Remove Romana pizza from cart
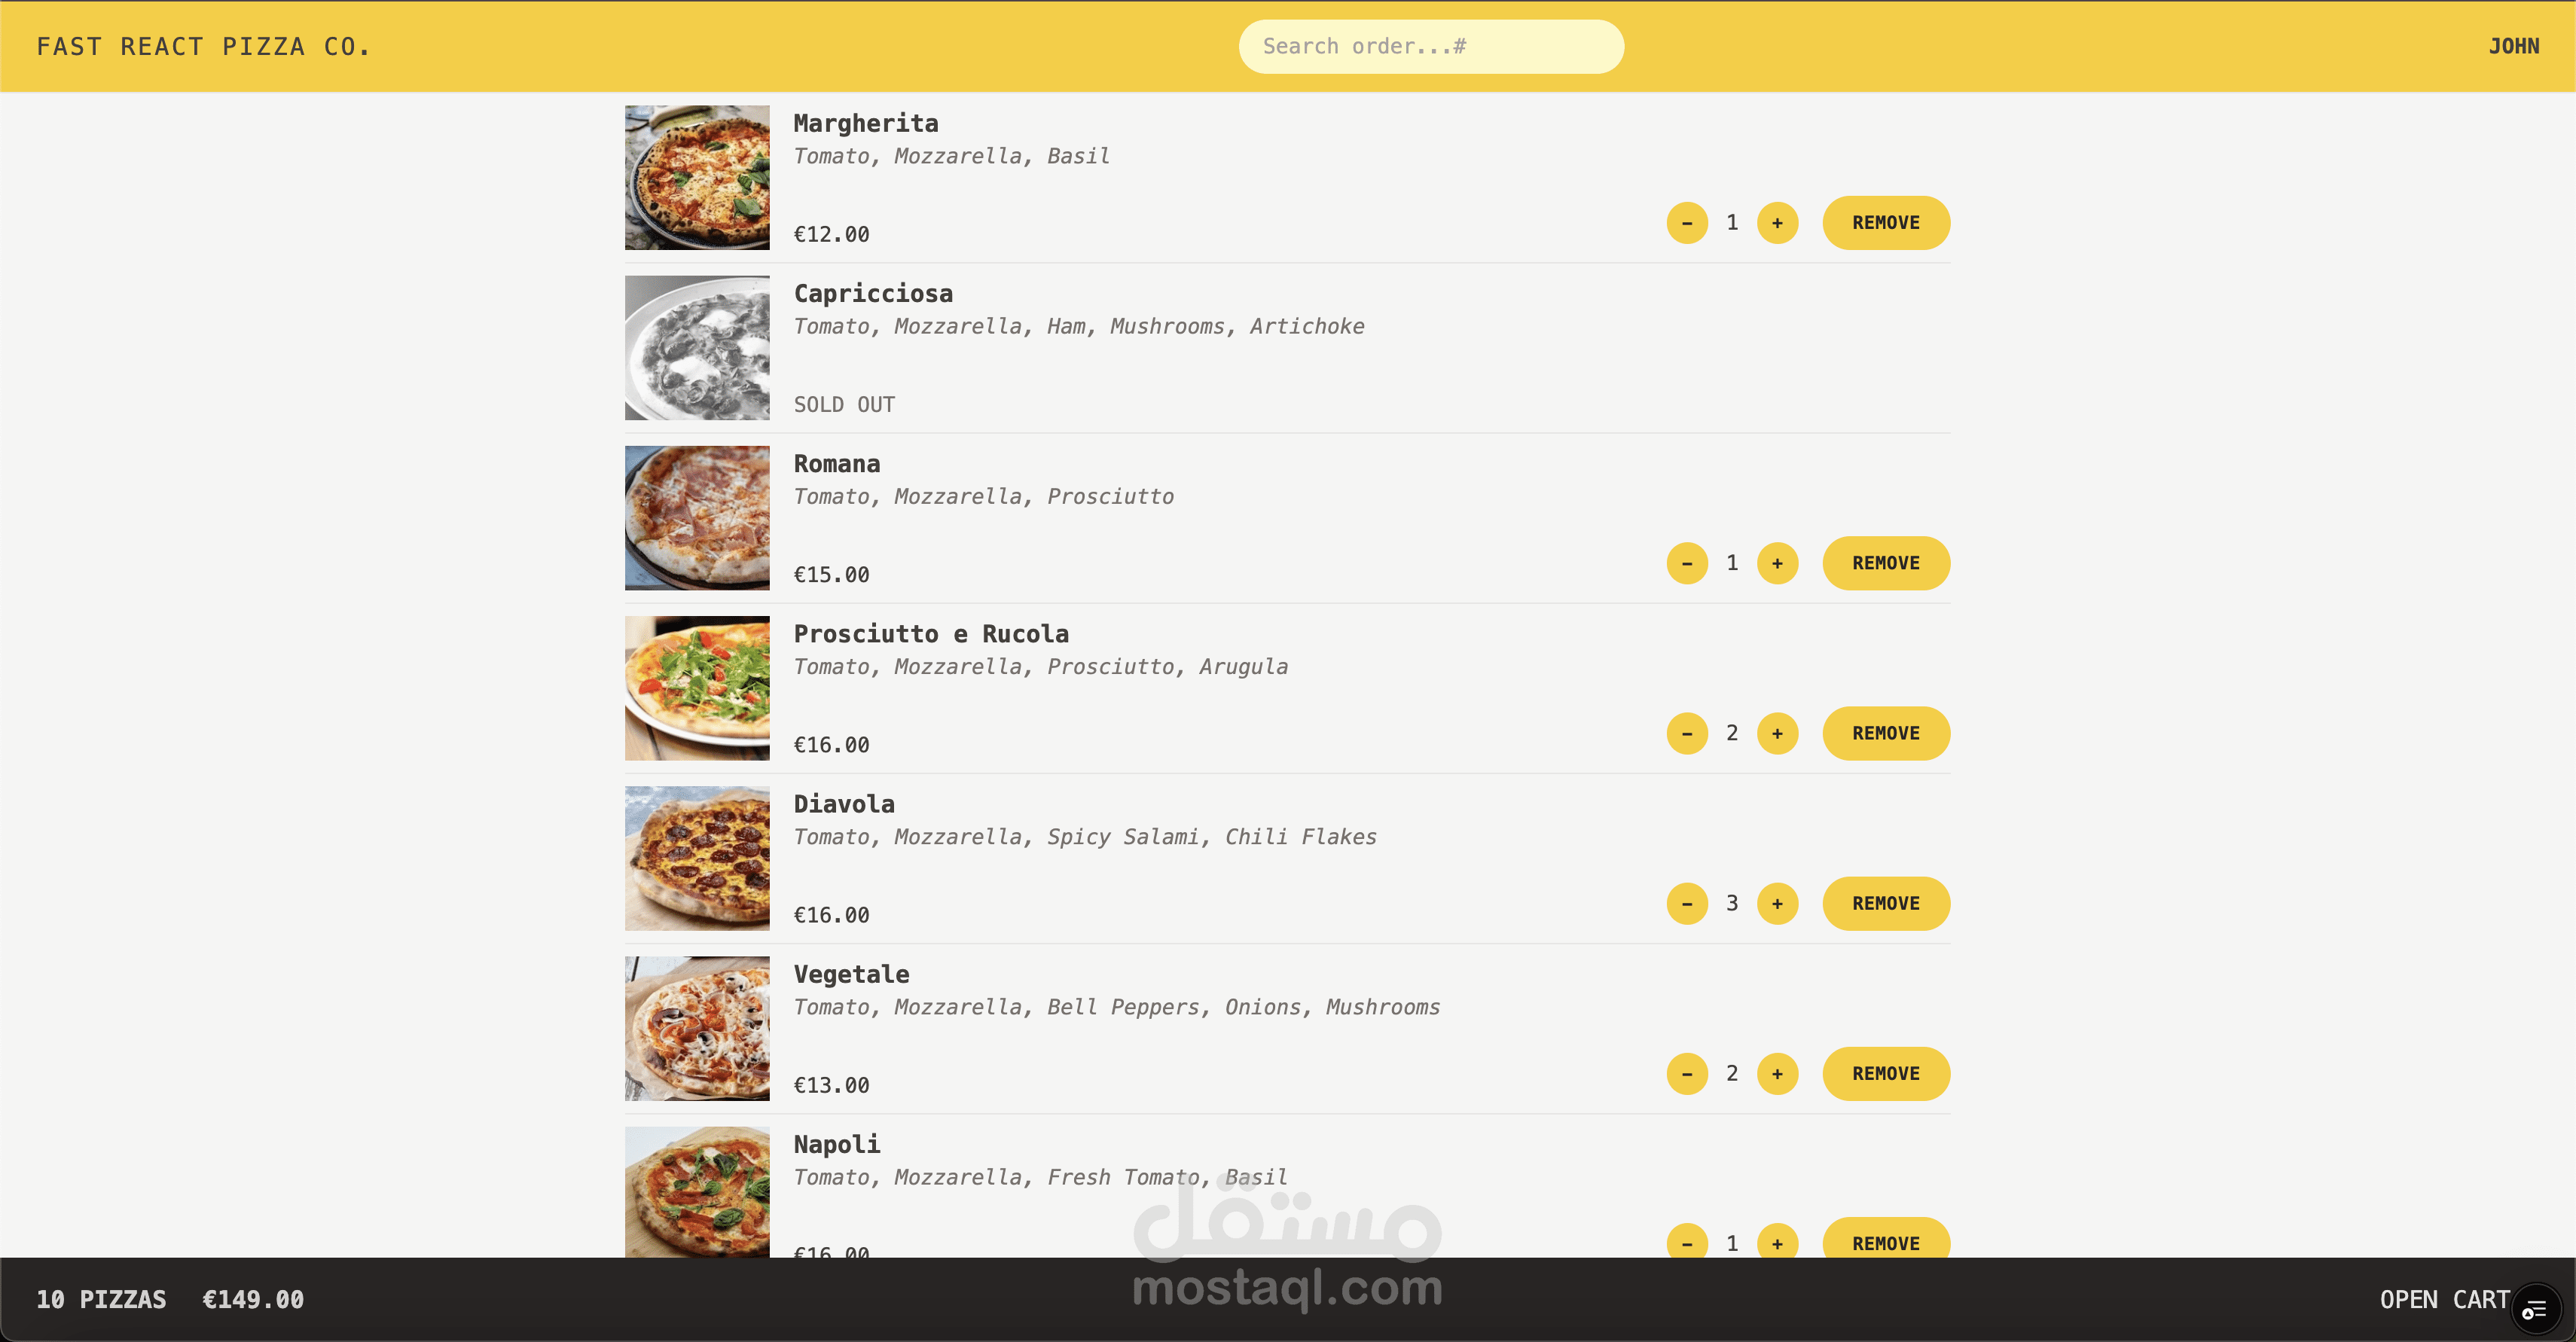Screen dimensions: 2576x1342 coord(1886,563)
